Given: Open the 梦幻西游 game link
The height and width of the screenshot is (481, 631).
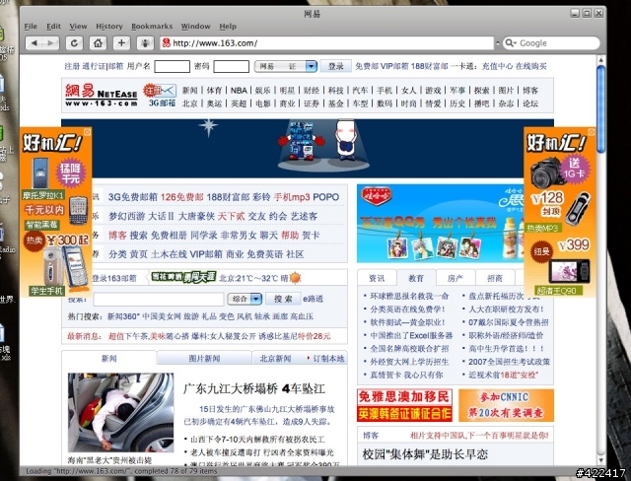Looking at the screenshot, I should pyautogui.click(x=126, y=217).
